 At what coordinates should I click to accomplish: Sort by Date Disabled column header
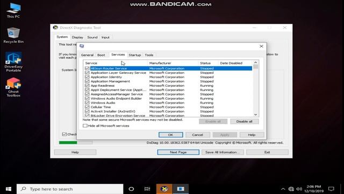(235, 63)
